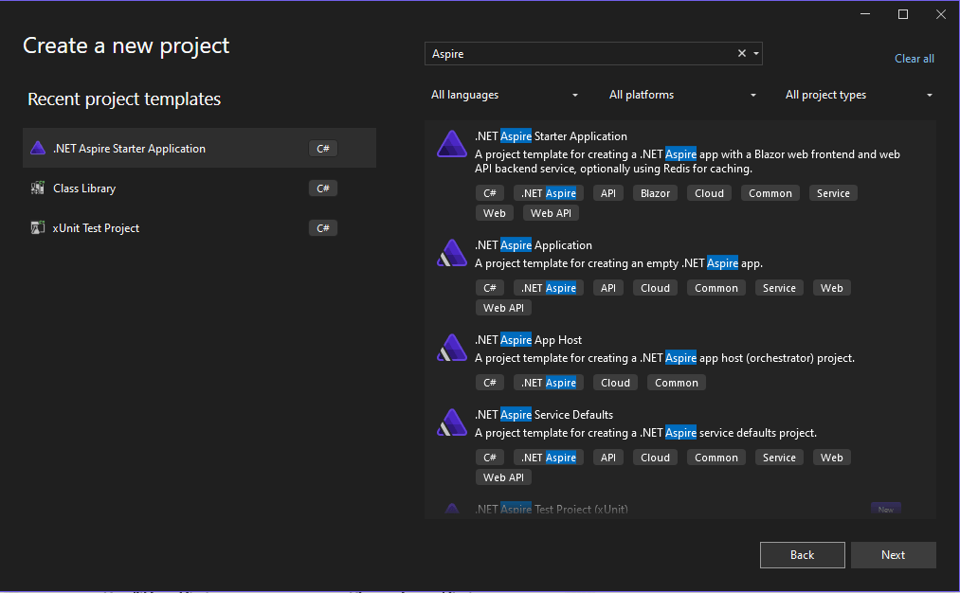Click the Blazor tag under Starter Application
Screen dimensions: 960x593
click(x=655, y=193)
